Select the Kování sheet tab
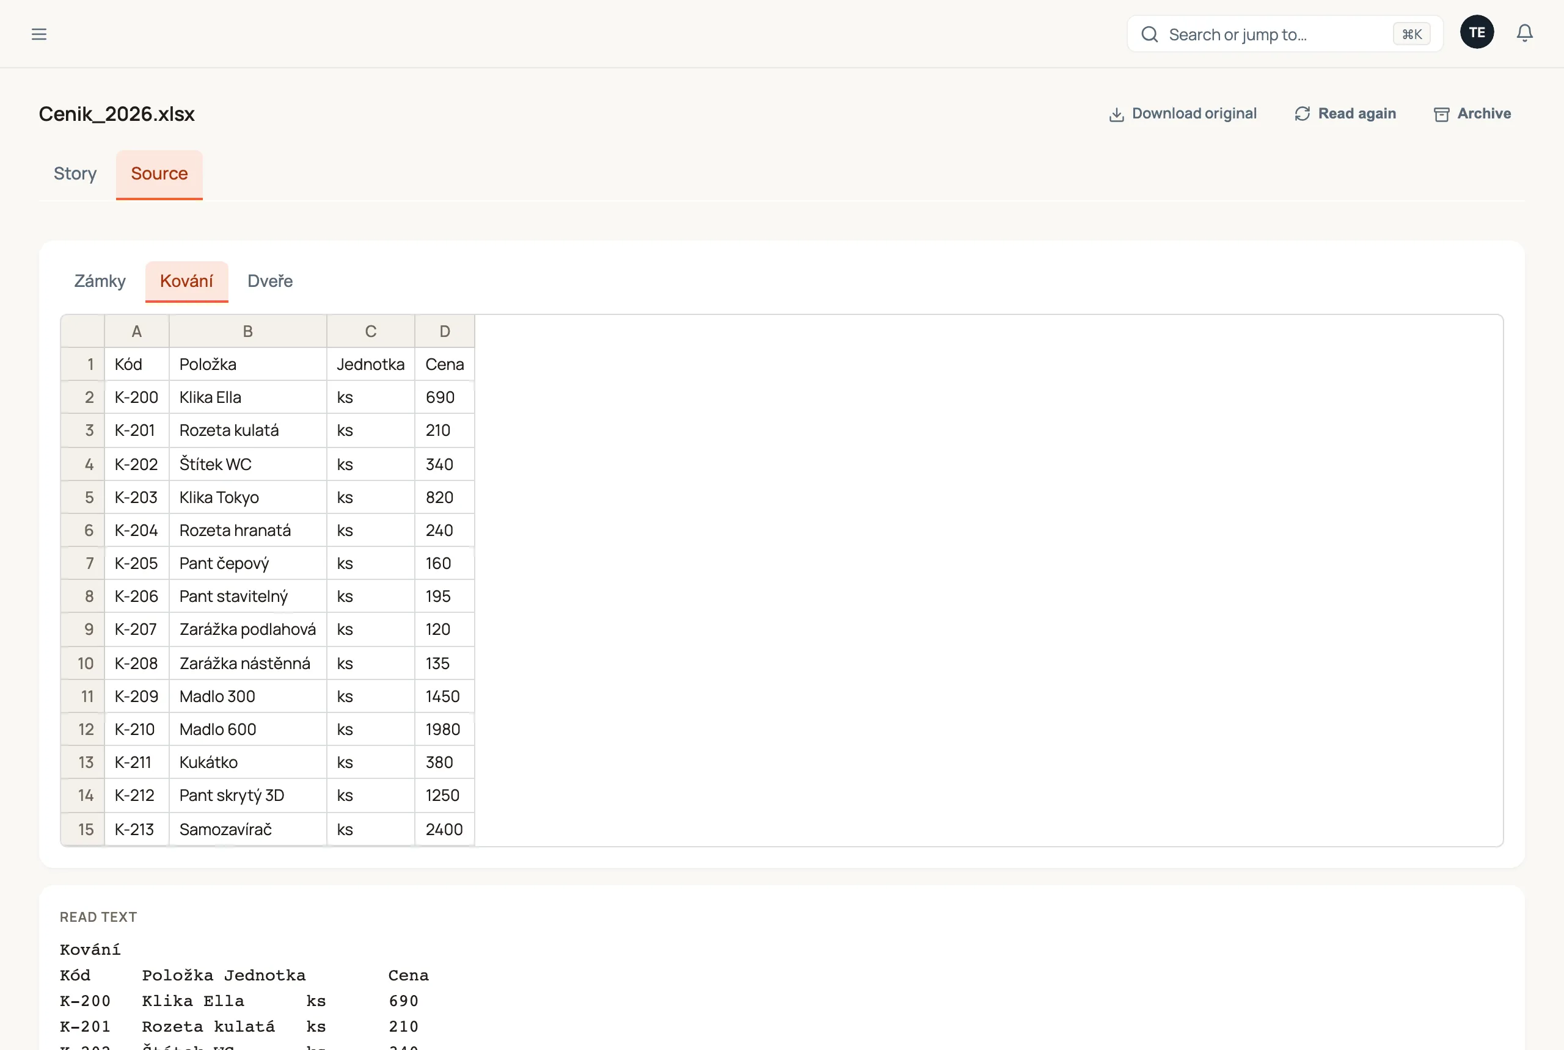This screenshot has height=1050, width=1564. (186, 281)
